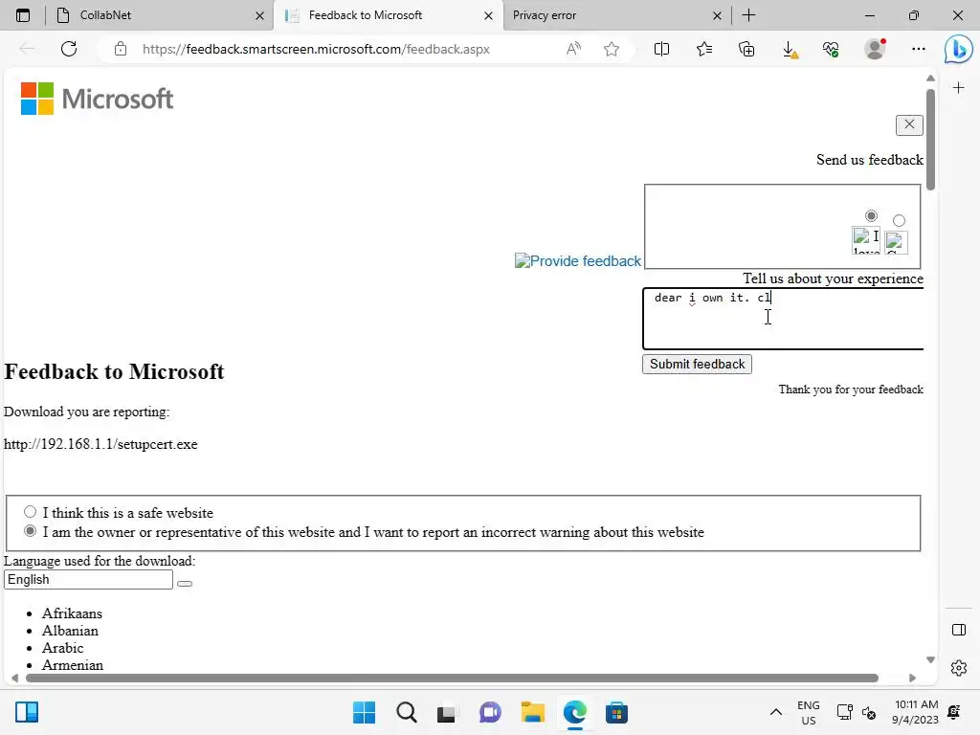Open File Explorer from taskbar
Screen dimensions: 980x735
[x=532, y=712]
